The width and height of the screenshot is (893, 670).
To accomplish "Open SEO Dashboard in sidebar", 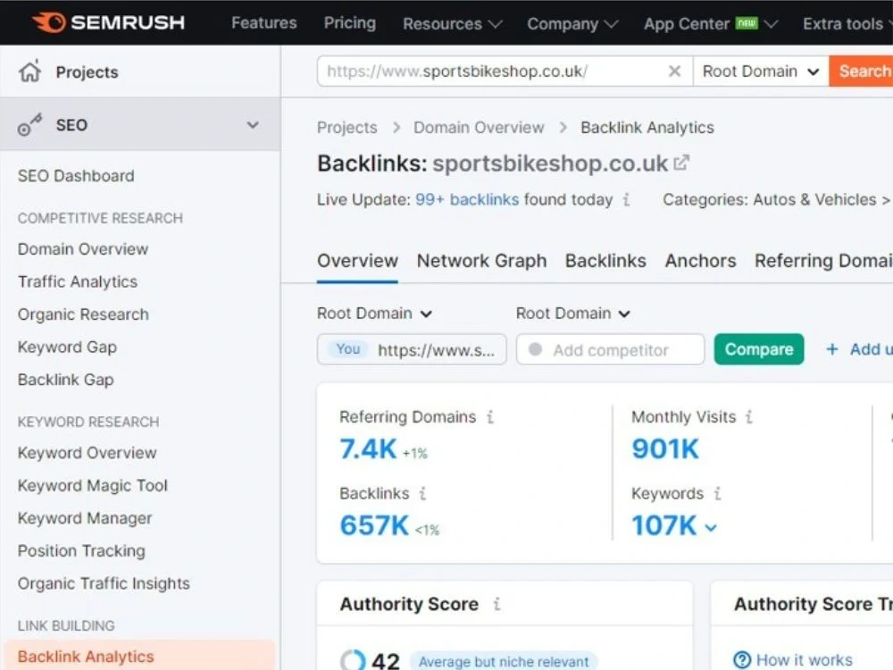I will coord(76,176).
